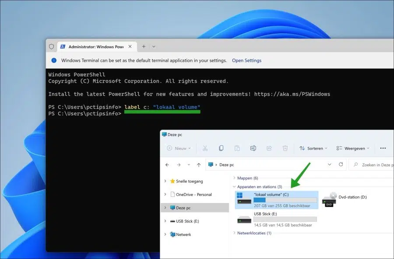Select the "lokaal volume" (C:) drive
The image size is (394, 259).
[x=277, y=200]
